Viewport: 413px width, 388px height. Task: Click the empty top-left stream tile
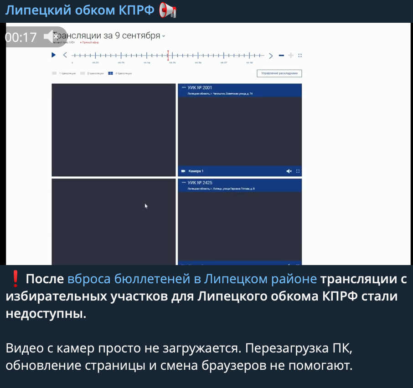(114, 130)
